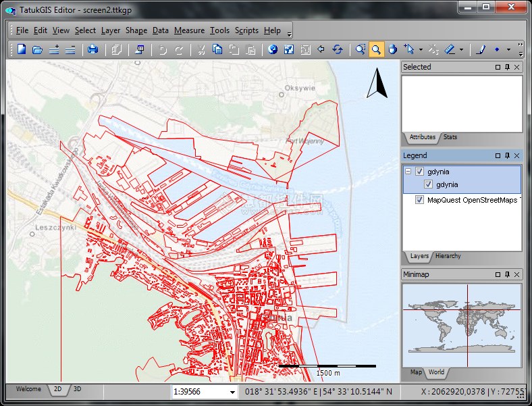Open a project with the folder icon
Screen dimensions: 532x406
coord(37,50)
